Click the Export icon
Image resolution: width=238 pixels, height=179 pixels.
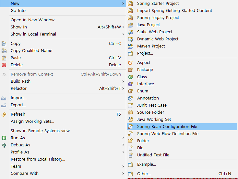click(4, 105)
